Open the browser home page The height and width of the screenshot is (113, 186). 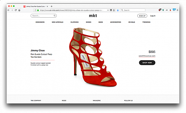click(19, 10)
